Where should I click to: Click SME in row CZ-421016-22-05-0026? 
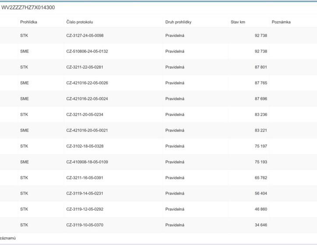[25, 83]
